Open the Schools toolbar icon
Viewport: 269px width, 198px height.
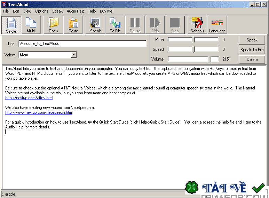197,25
